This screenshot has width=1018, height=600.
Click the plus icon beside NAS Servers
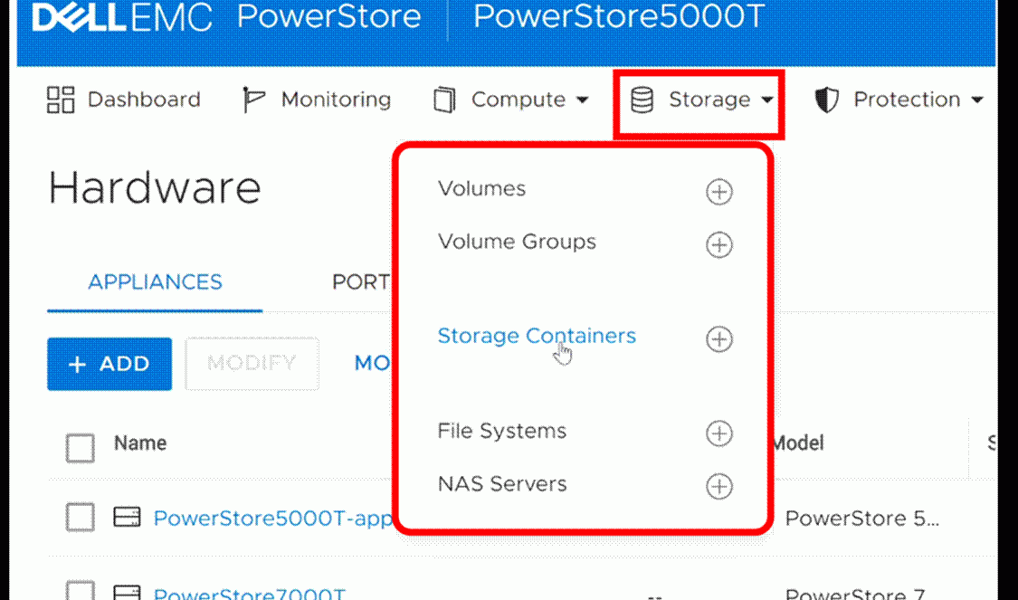(718, 486)
